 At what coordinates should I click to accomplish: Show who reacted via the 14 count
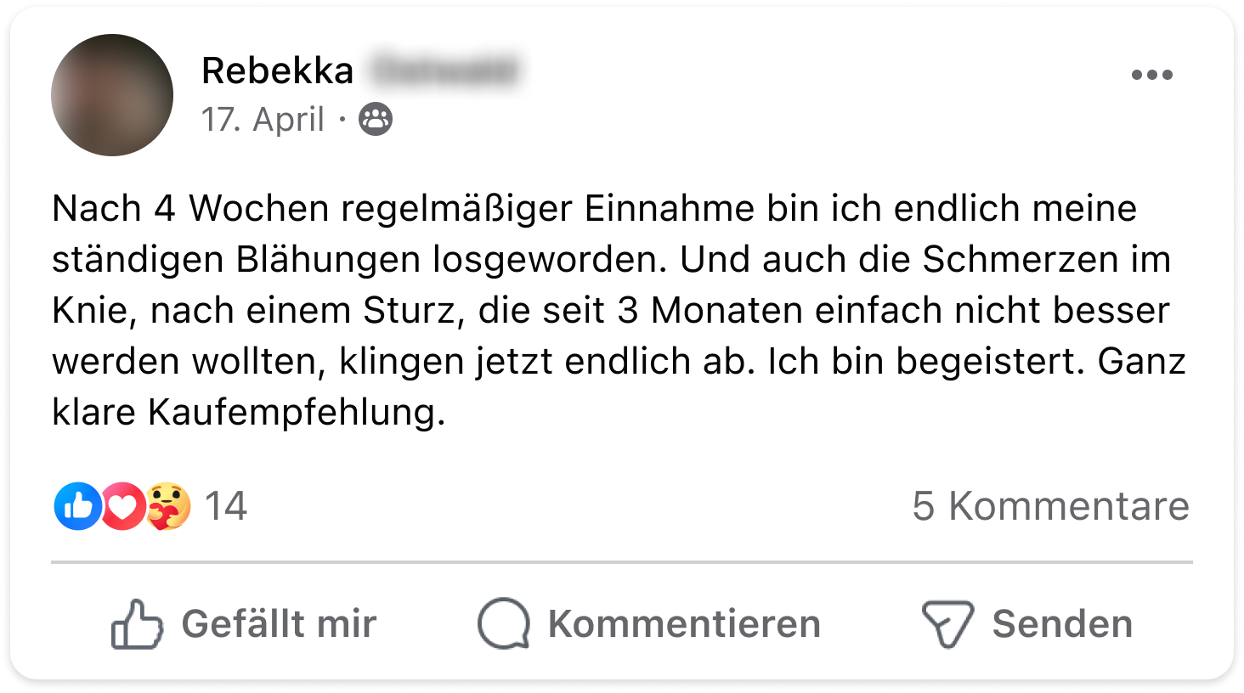pyautogui.click(x=226, y=506)
